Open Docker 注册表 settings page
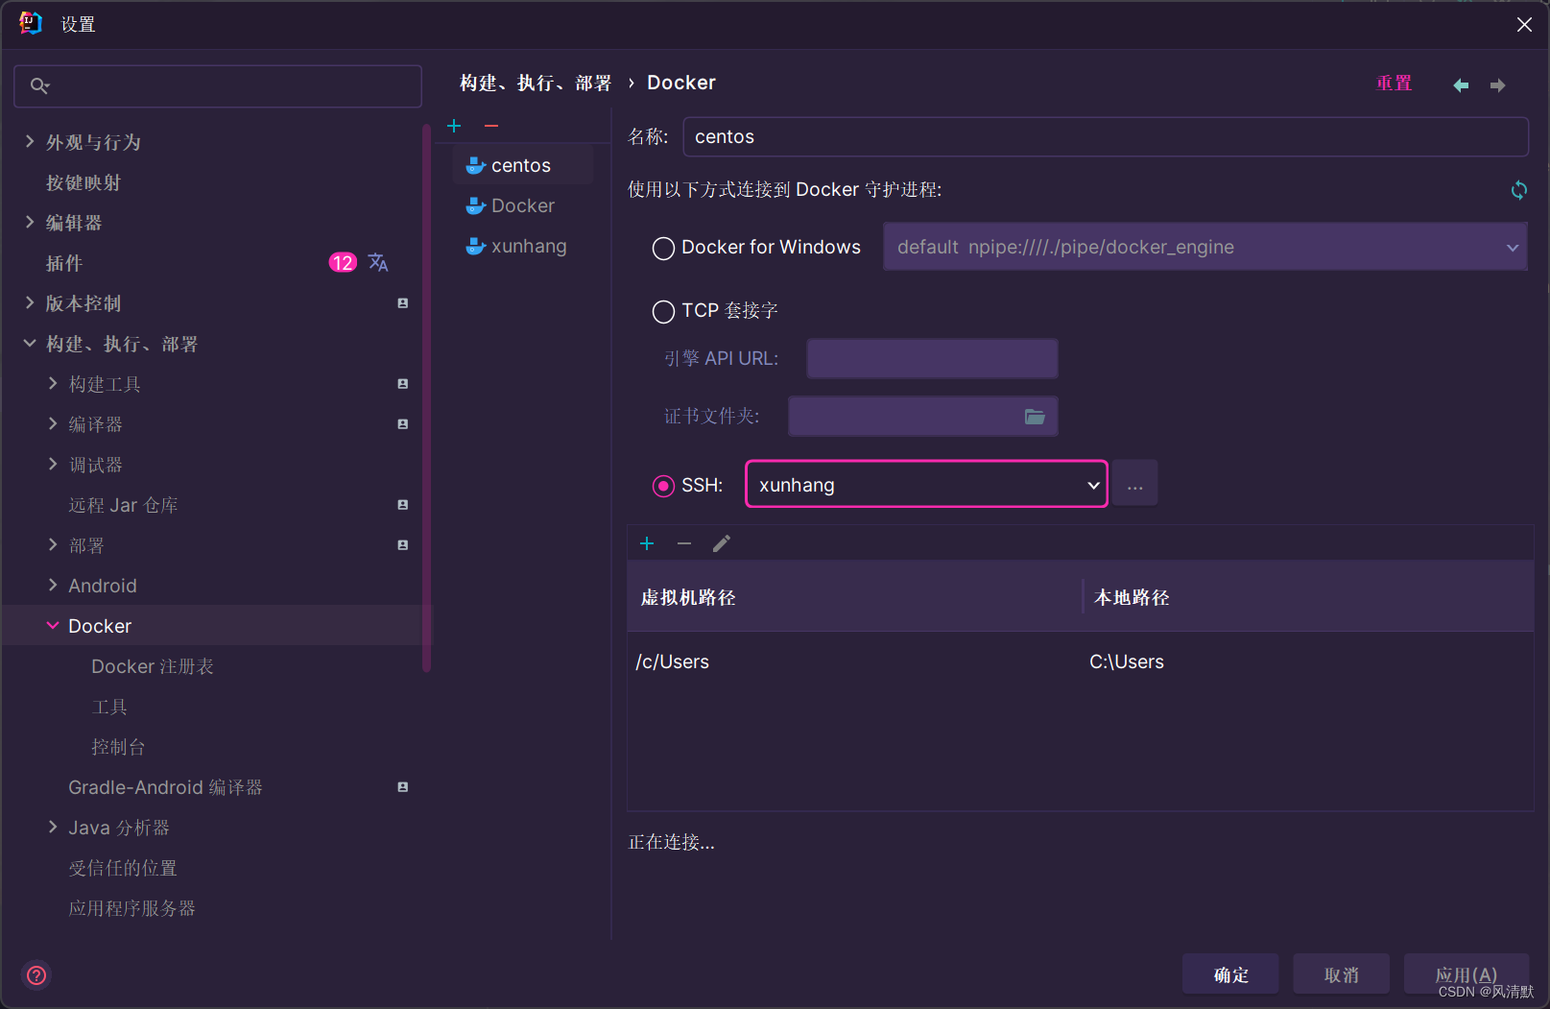This screenshot has width=1550, height=1009. (152, 665)
